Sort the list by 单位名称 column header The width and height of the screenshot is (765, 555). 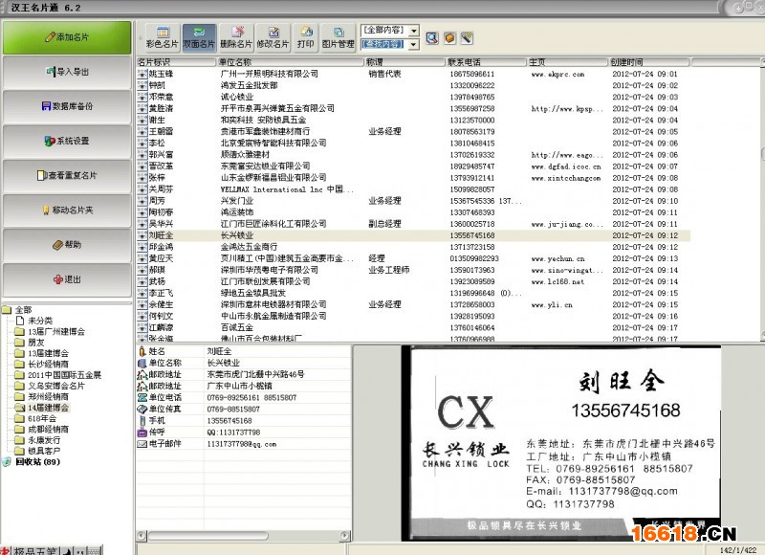coord(291,62)
